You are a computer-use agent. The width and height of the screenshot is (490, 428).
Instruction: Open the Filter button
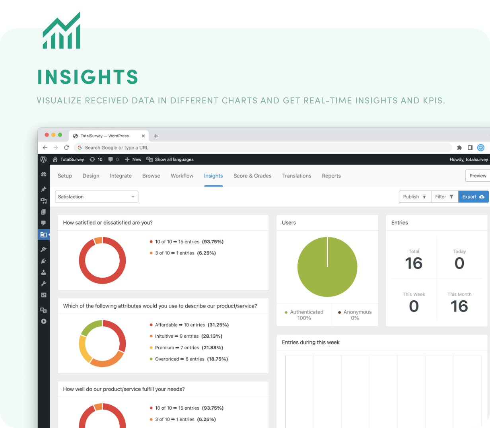(x=445, y=196)
